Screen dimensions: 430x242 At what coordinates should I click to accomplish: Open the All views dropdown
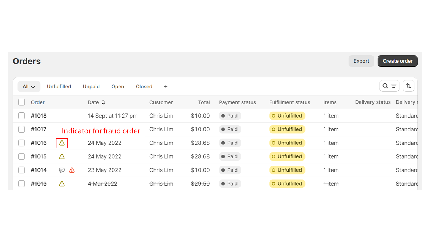(29, 86)
